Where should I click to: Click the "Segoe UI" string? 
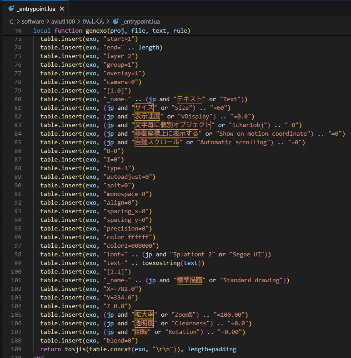(x=247, y=255)
